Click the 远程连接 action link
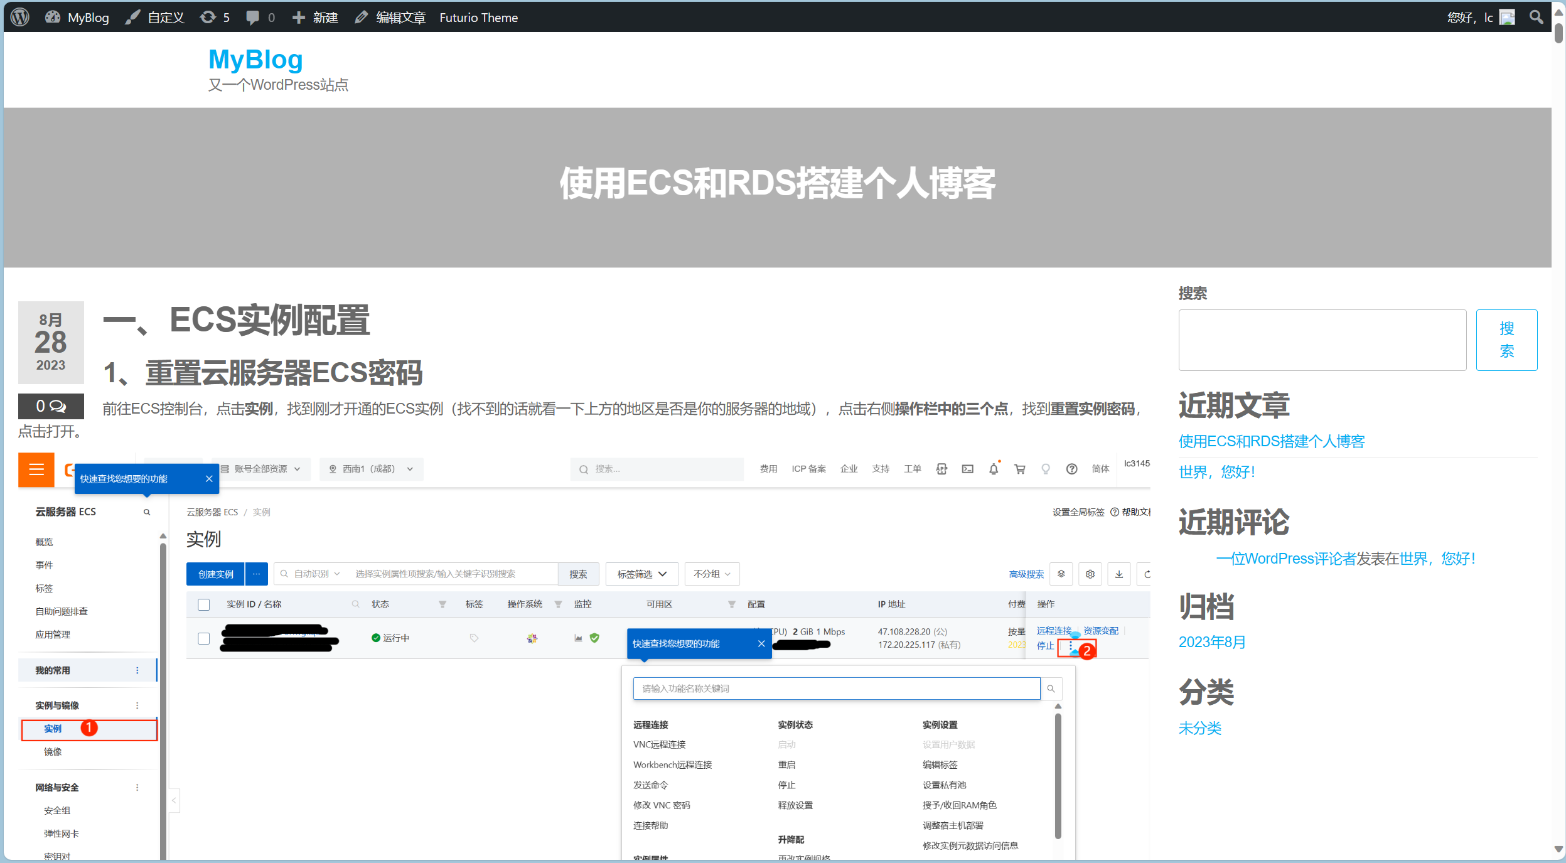 [1054, 631]
